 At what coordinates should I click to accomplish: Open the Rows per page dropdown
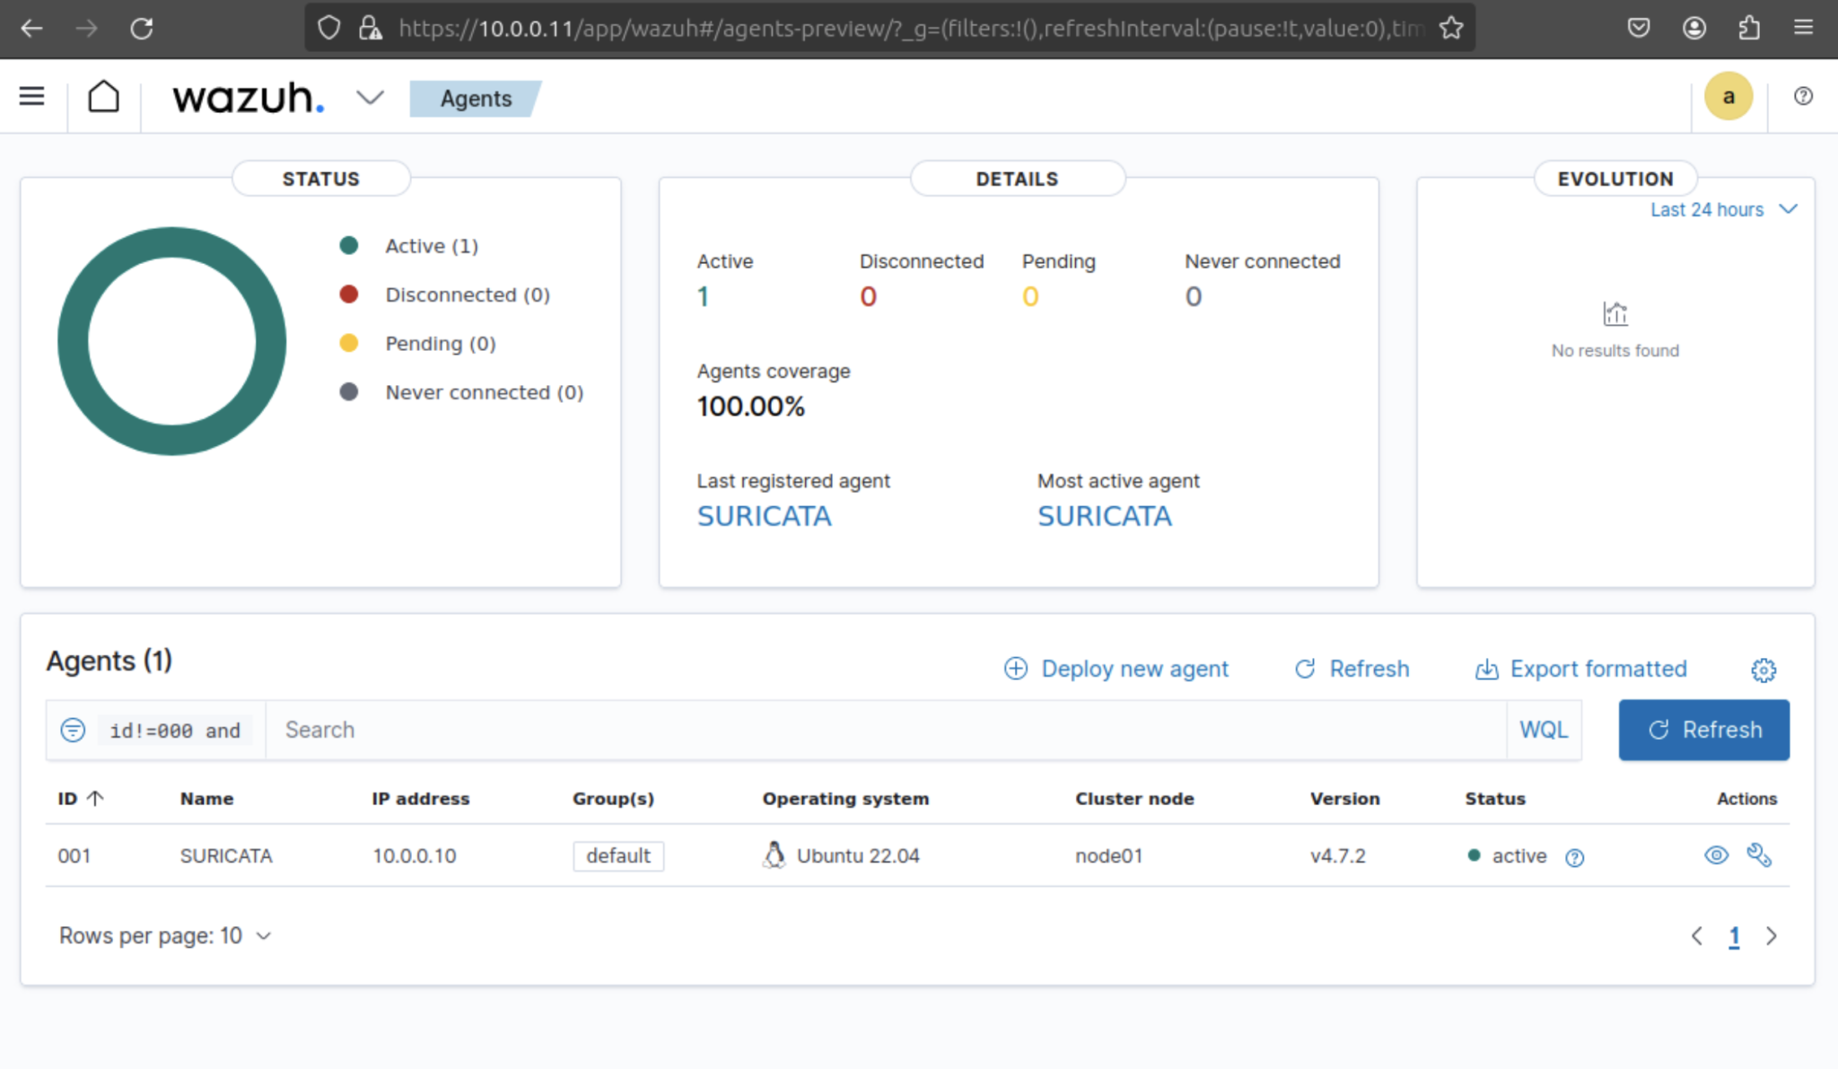164,935
